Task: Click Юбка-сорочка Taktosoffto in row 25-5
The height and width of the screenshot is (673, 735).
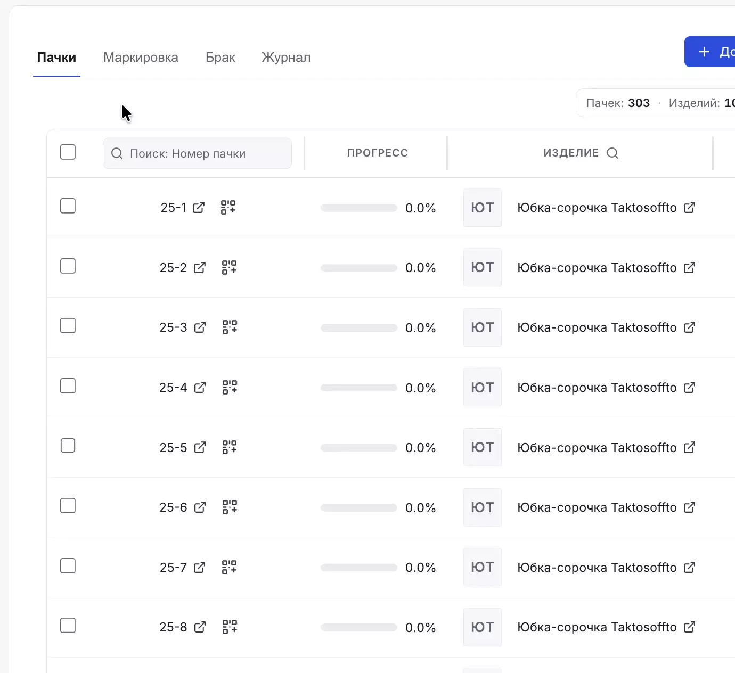Action: 597,448
